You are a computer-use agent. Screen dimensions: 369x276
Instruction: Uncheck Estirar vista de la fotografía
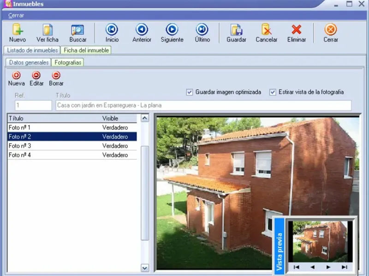pyautogui.click(x=273, y=92)
